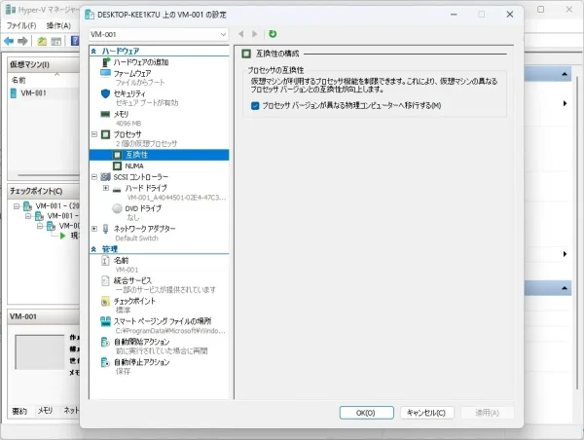
Task: Collapse the upper blue actions pane section
Action: tap(565, 74)
